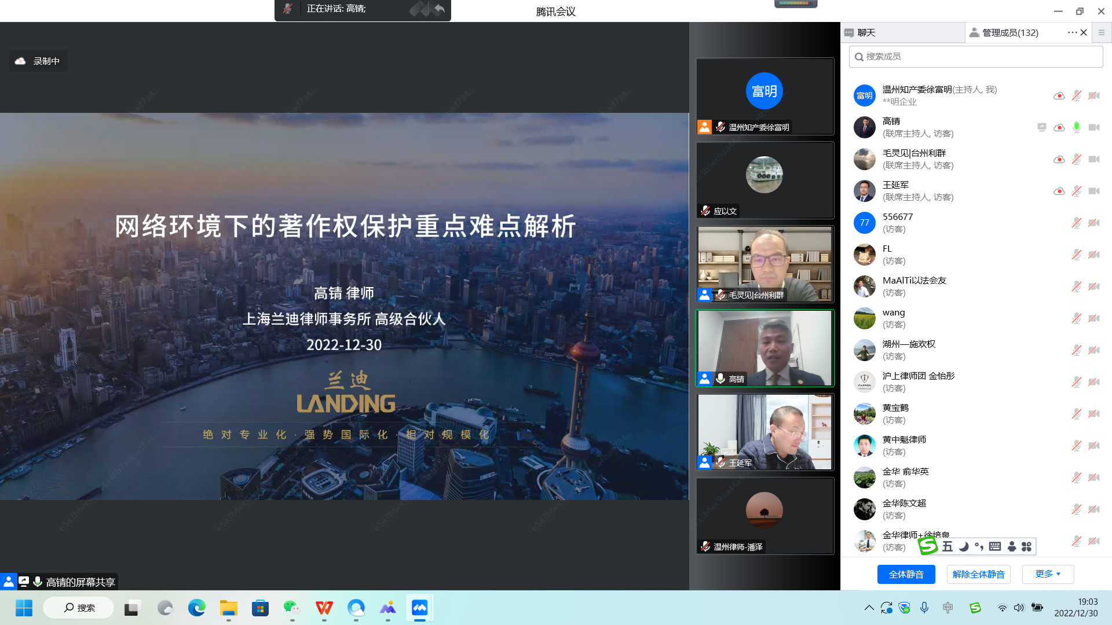Expand hidden system tray icons chevron
1112x625 pixels.
(869, 608)
